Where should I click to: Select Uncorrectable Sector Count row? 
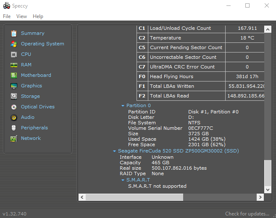pos(200,57)
